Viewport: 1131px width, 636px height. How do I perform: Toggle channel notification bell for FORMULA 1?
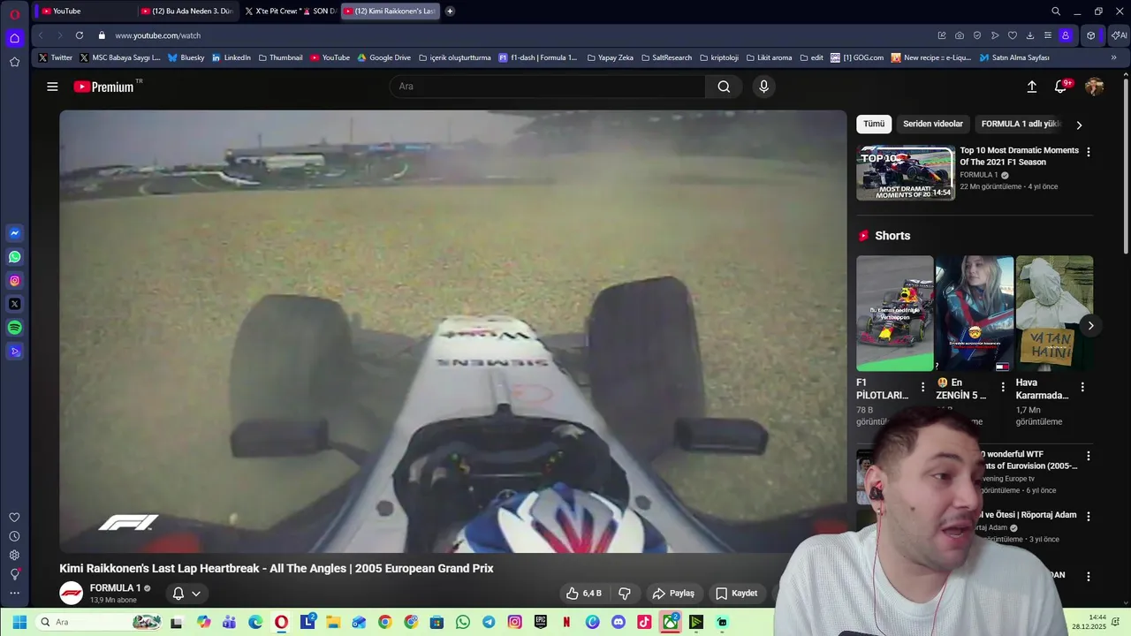click(x=178, y=594)
